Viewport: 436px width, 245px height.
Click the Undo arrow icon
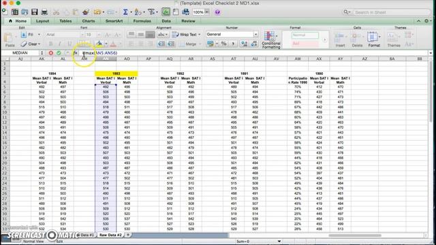click(97, 12)
